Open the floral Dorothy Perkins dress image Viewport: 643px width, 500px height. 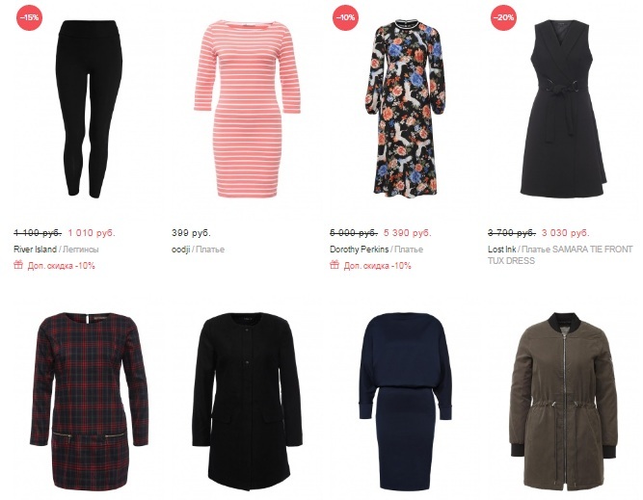[405, 109]
